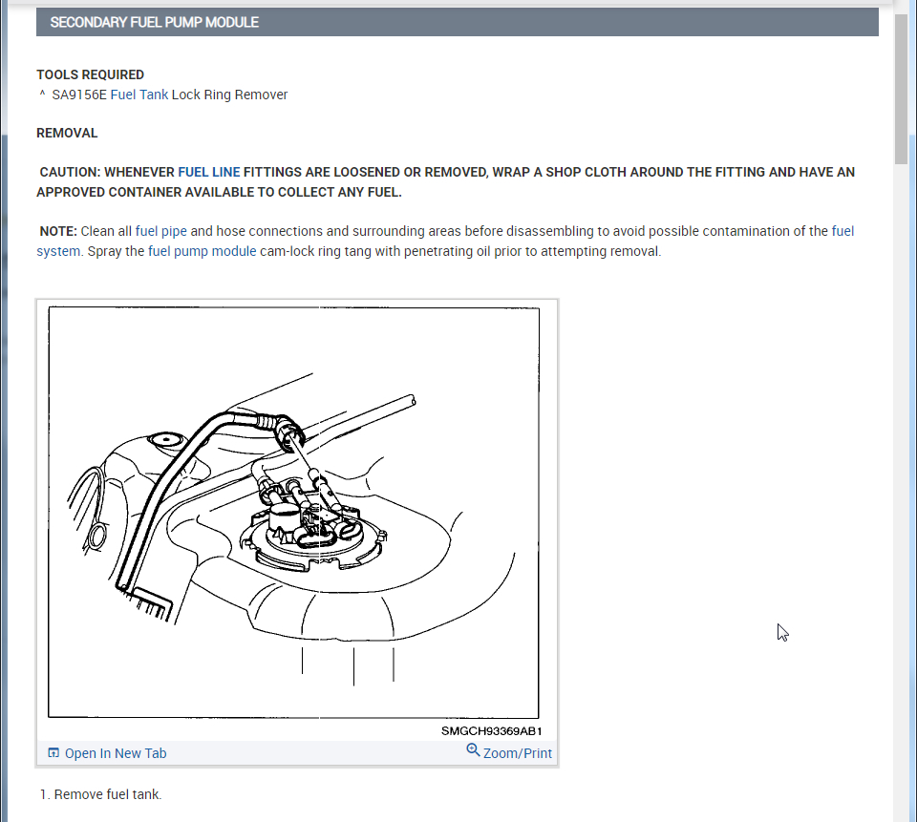Click the fuel tank diagram image
The width and height of the screenshot is (917, 822).
pyautogui.click(x=293, y=512)
